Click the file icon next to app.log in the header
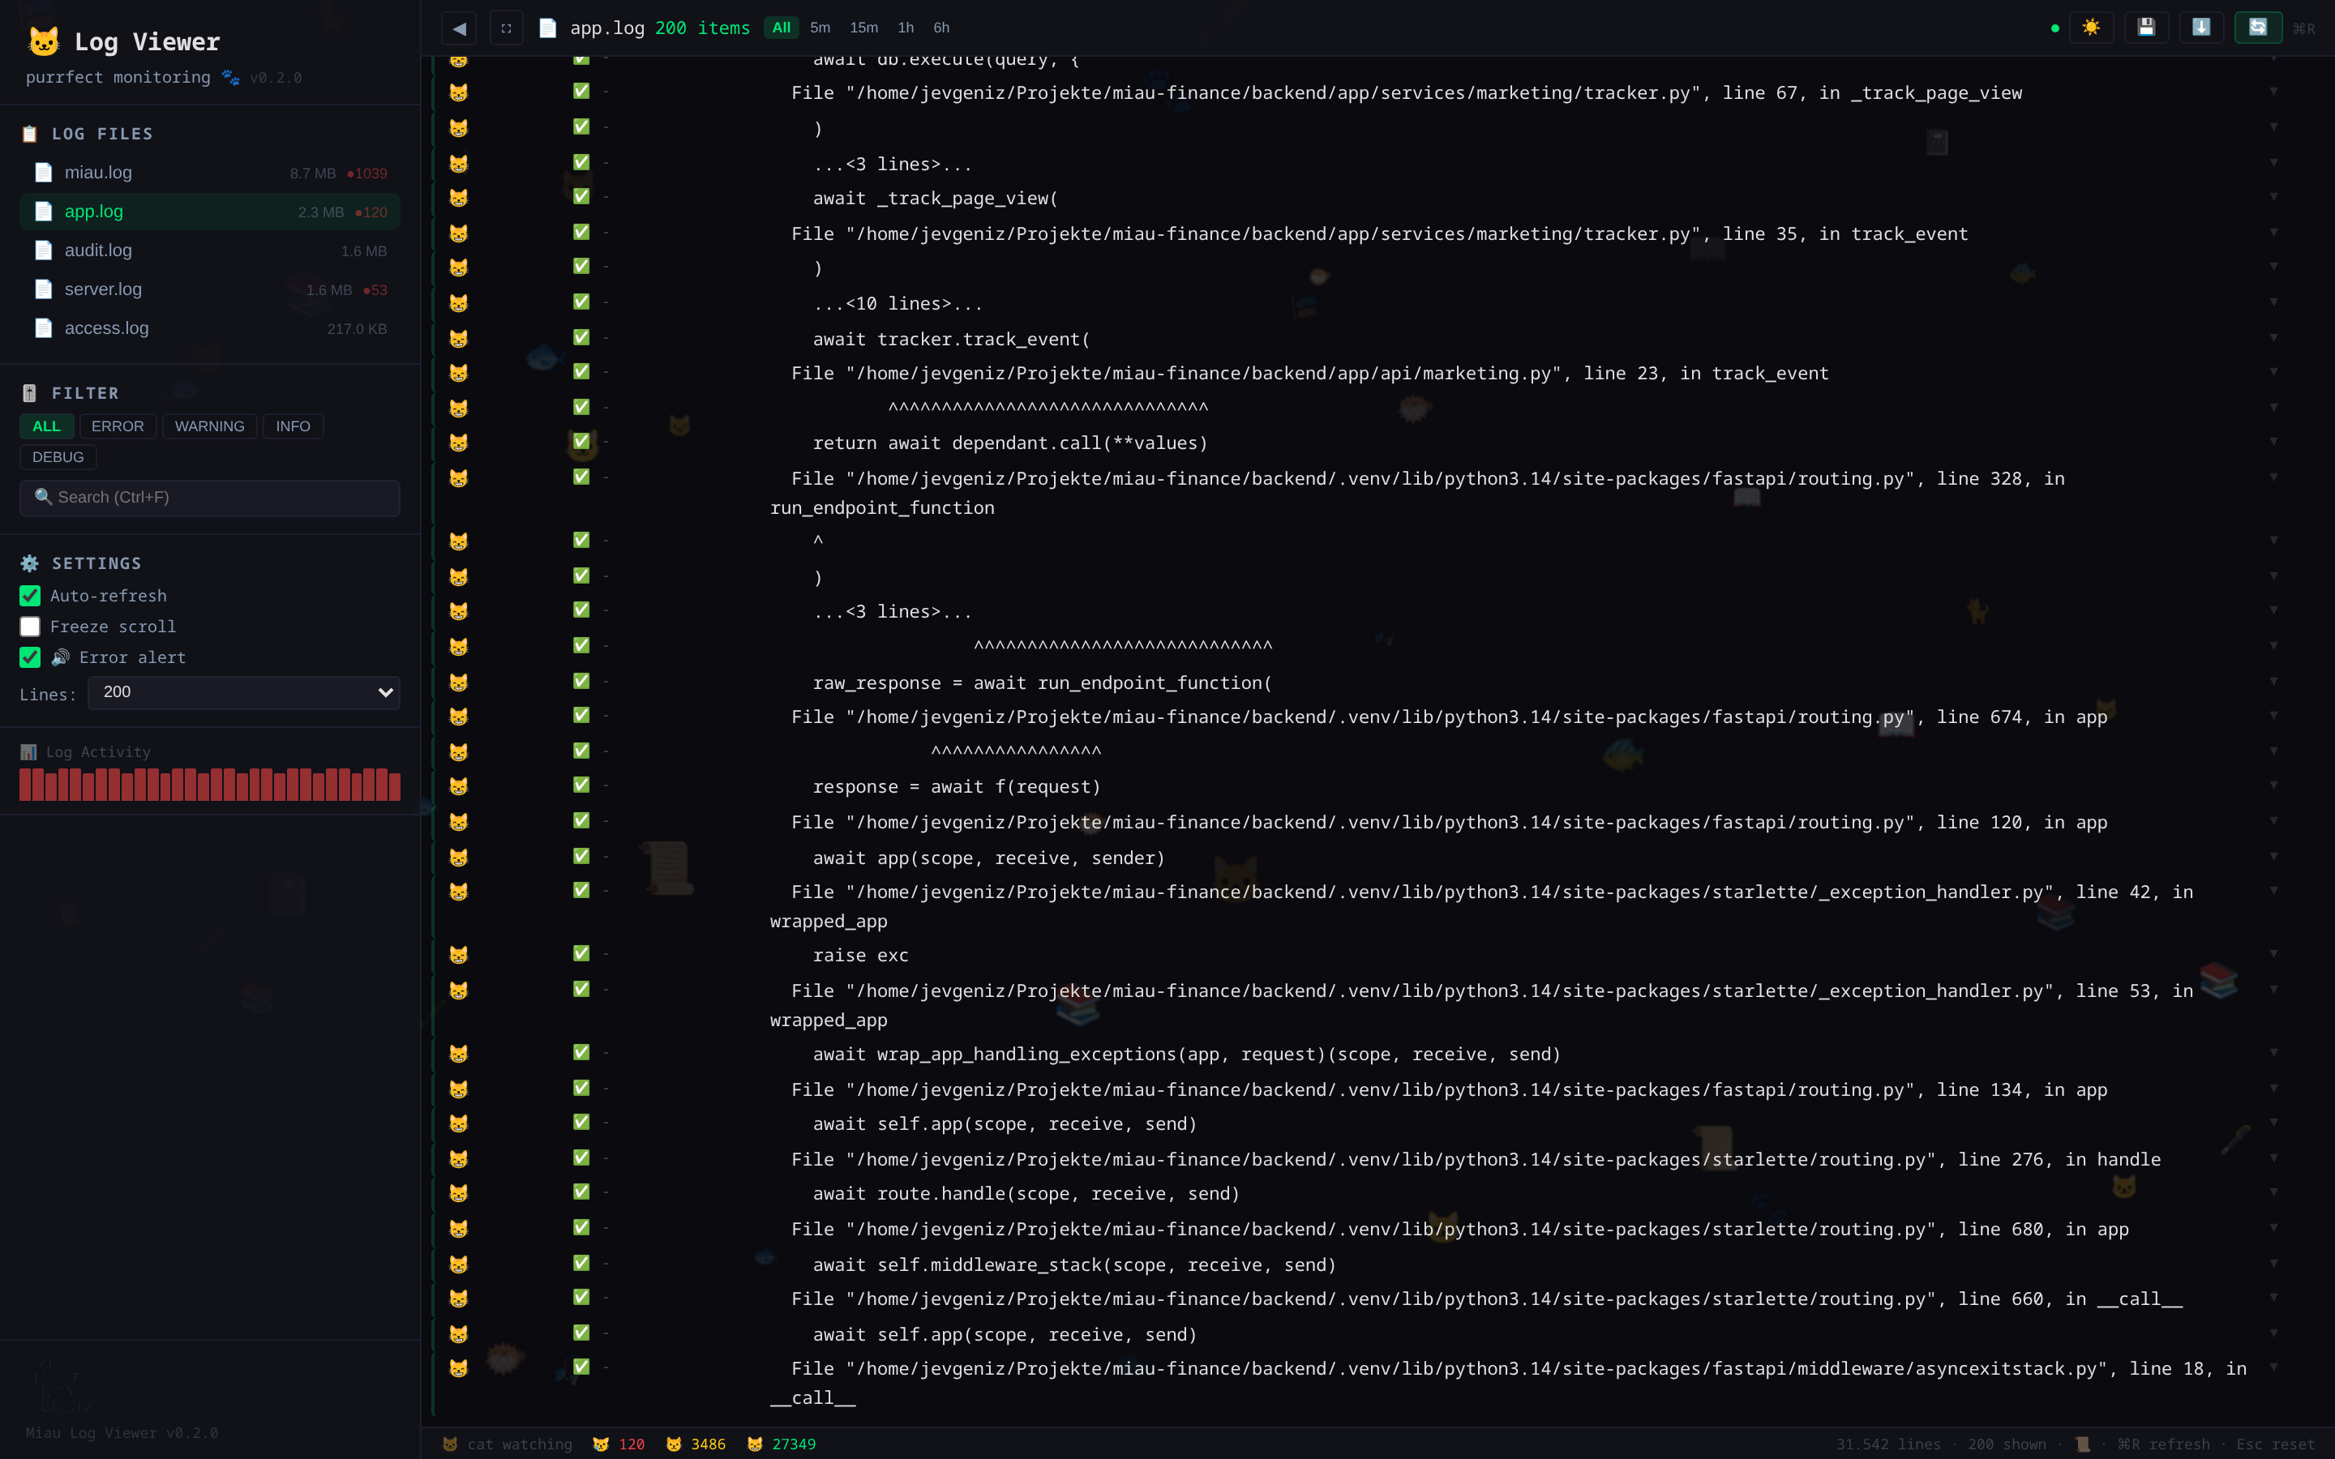 pyautogui.click(x=547, y=28)
